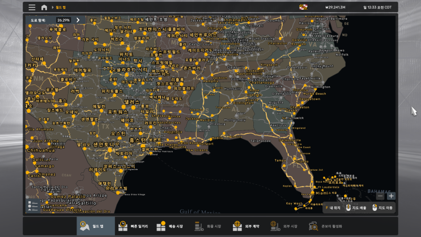421x237 pixels.
Task: Open the 화물 시장 cargo market tab
Action: 208,226
